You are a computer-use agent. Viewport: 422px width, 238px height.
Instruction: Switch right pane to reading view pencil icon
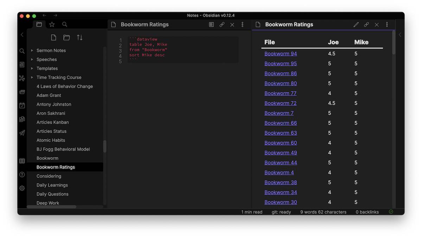point(356,25)
